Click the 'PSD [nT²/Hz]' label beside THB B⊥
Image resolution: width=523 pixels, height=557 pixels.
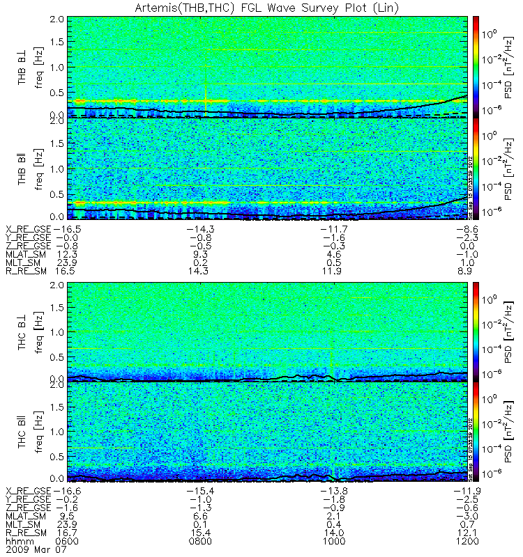coord(509,68)
